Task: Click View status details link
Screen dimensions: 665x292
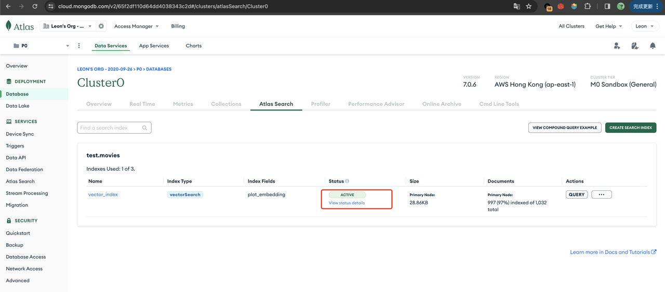Action: (x=347, y=203)
